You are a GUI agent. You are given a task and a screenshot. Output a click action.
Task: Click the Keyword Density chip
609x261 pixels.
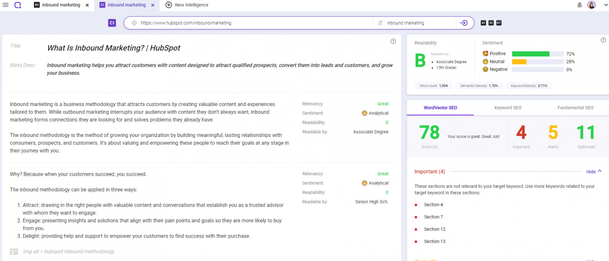[529, 85]
